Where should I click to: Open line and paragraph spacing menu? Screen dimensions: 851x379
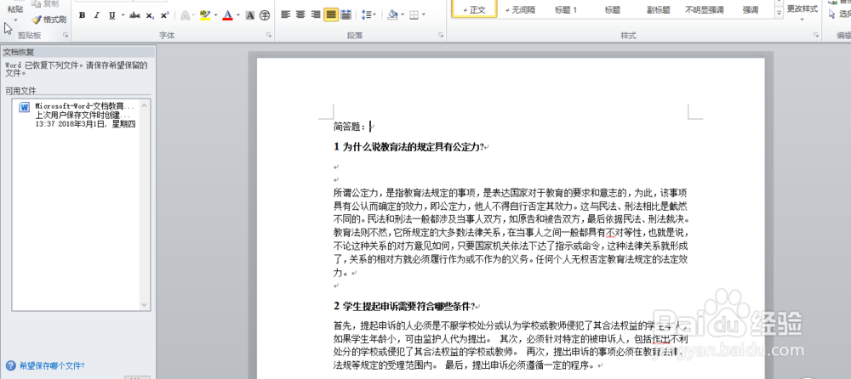pos(368,14)
